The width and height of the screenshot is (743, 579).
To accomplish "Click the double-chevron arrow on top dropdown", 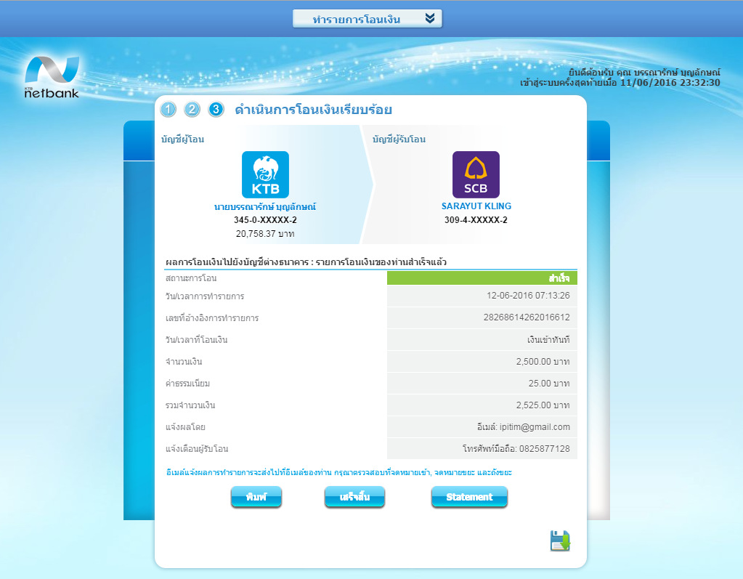I will 430,18.
